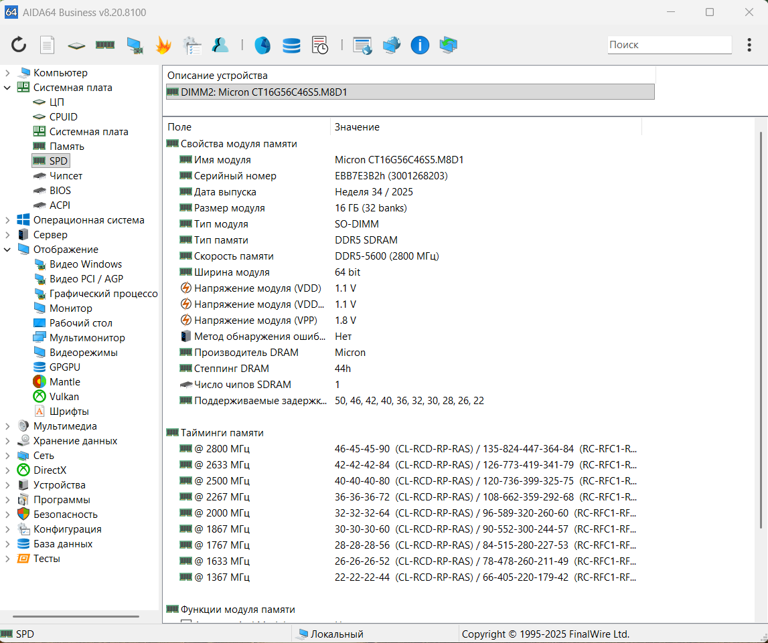
Task: Open the scheduled report clock icon
Action: point(320,45)
